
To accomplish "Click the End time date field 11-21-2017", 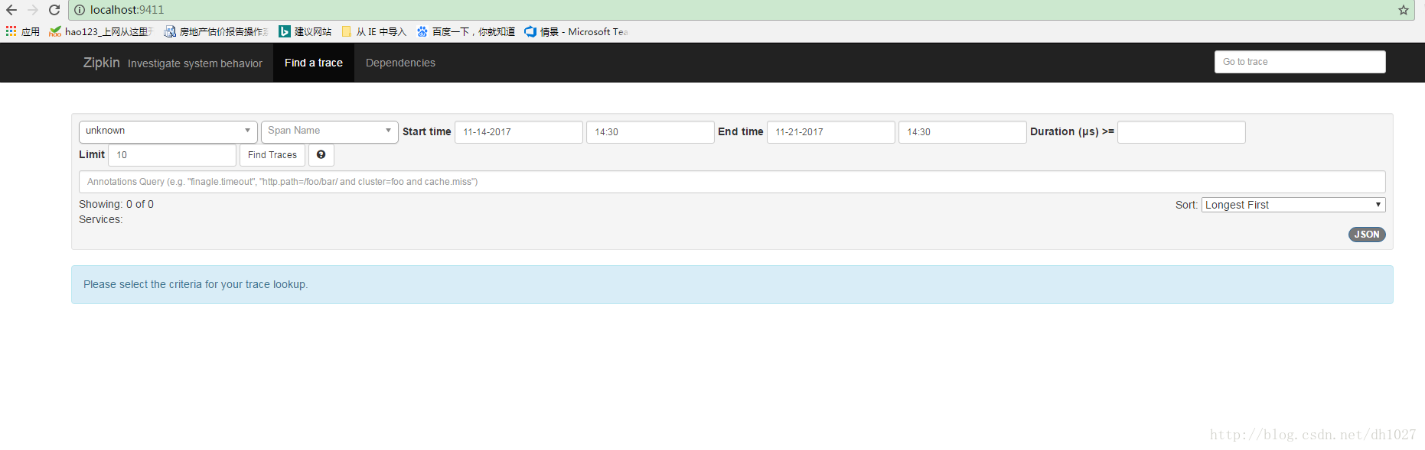I will tap(831, 132).
